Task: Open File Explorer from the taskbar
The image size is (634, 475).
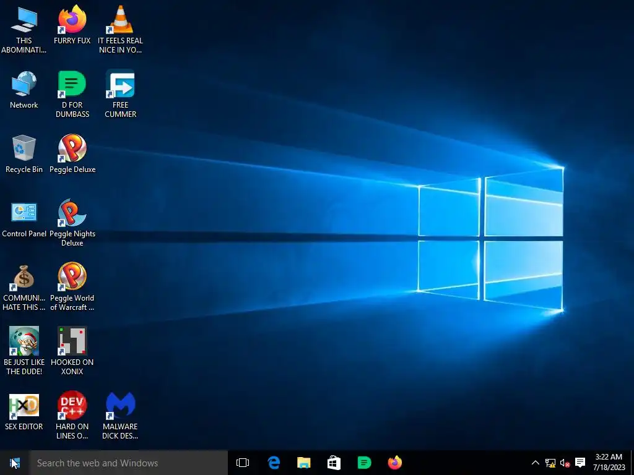Action: coord(303,463)
